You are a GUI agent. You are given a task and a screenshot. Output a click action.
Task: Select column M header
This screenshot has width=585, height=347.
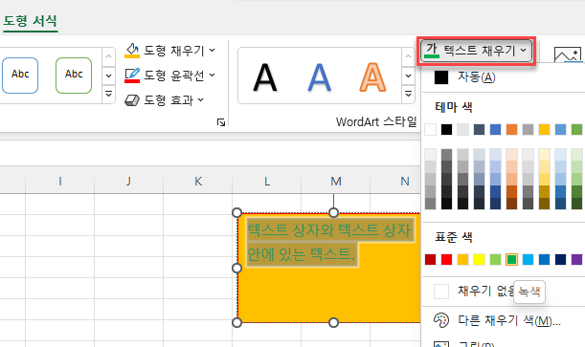(336, 182)
